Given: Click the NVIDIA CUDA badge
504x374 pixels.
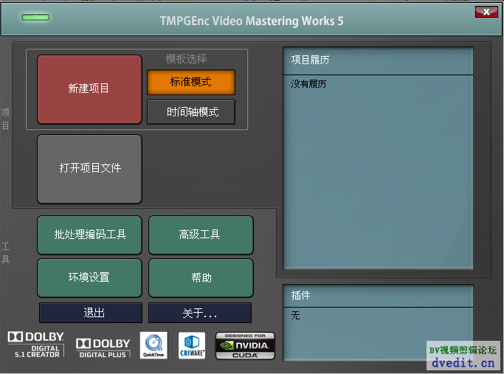Looking at the screenshot, I should point(245,346).
